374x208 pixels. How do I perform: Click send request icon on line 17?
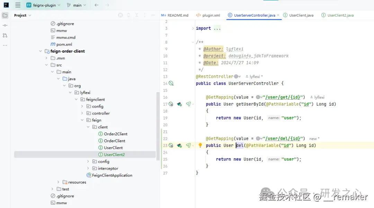[x=188, y=104]
